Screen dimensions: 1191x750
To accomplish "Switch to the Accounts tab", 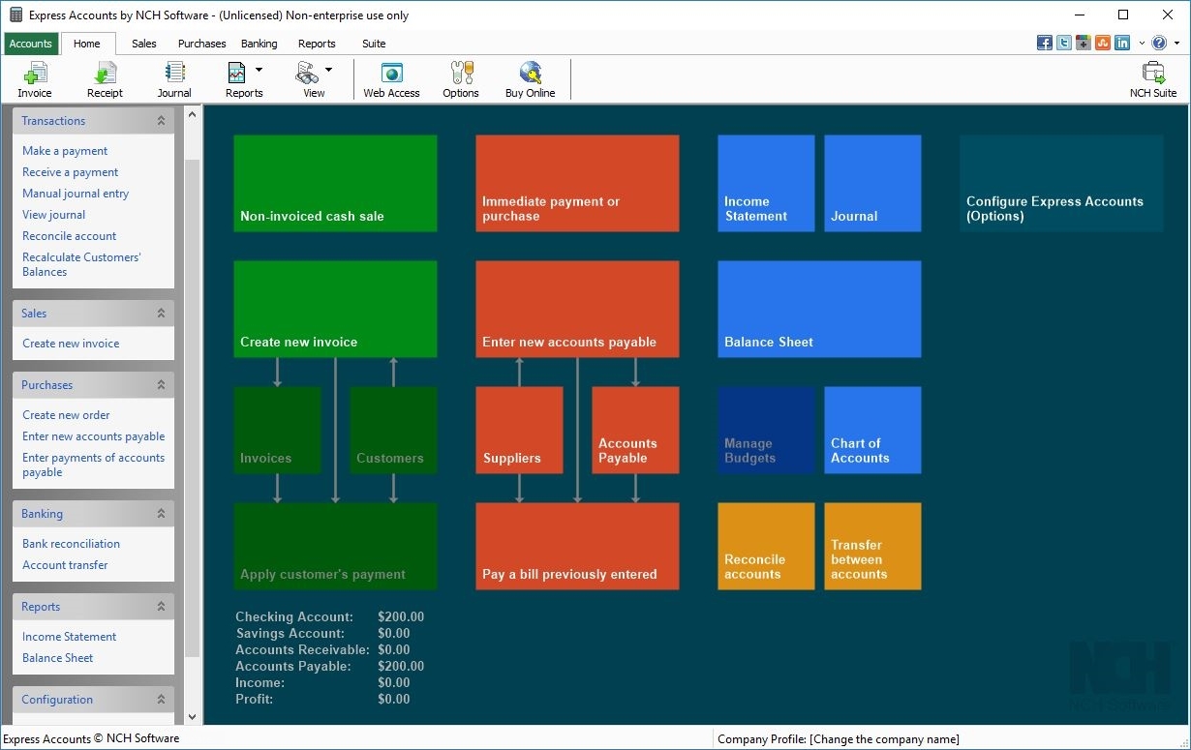I will coord(31,43).
